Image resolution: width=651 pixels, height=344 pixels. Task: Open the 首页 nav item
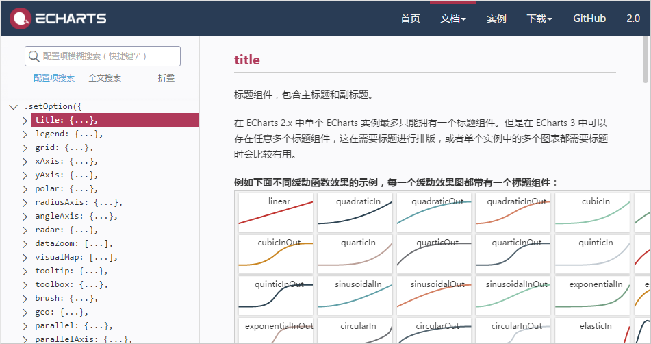pos(410,19)
